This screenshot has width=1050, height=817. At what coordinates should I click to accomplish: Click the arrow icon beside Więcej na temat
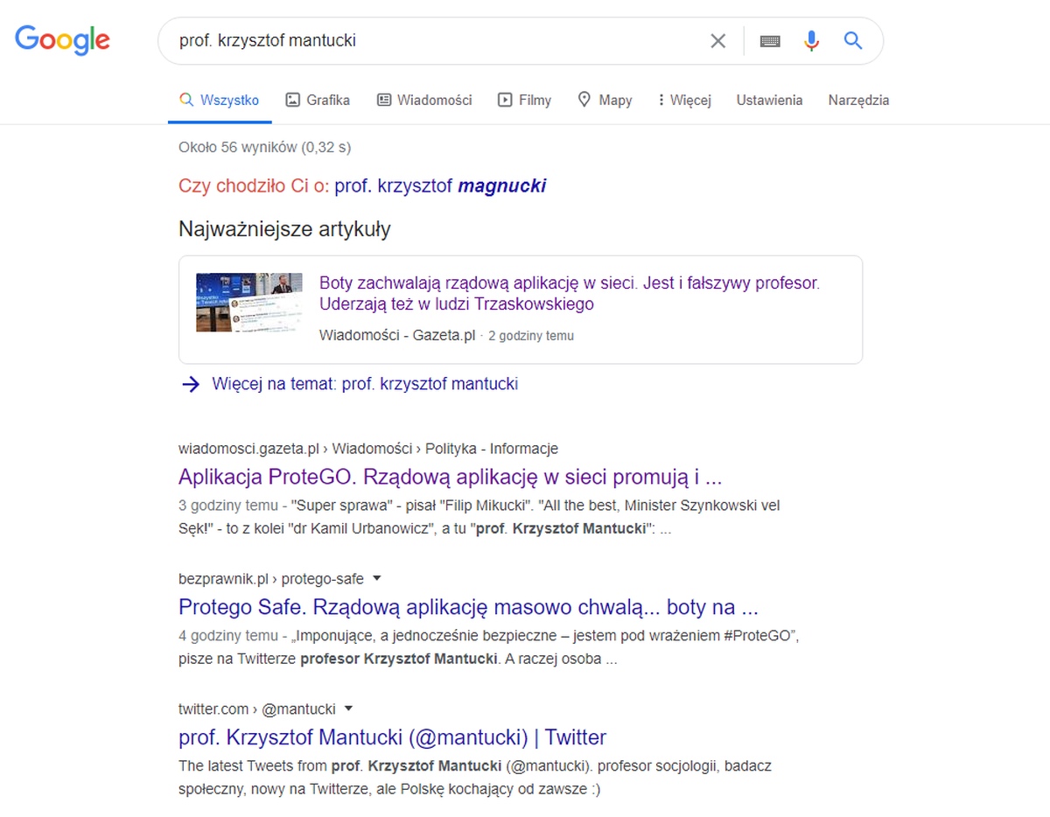(191, 384)
